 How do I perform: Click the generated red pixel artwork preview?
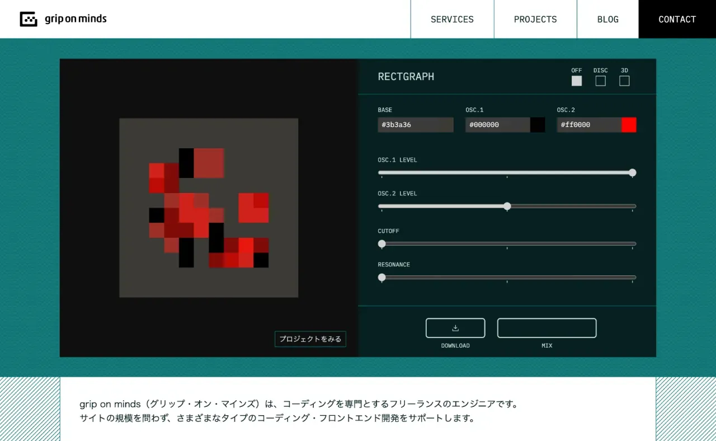pyautogui.click(x=209, y=207)
